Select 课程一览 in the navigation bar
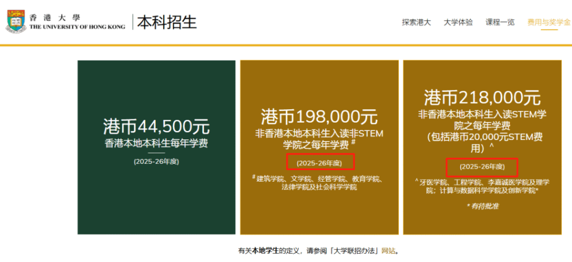Viewport: 572px width, 262px height. click(500, 23)
